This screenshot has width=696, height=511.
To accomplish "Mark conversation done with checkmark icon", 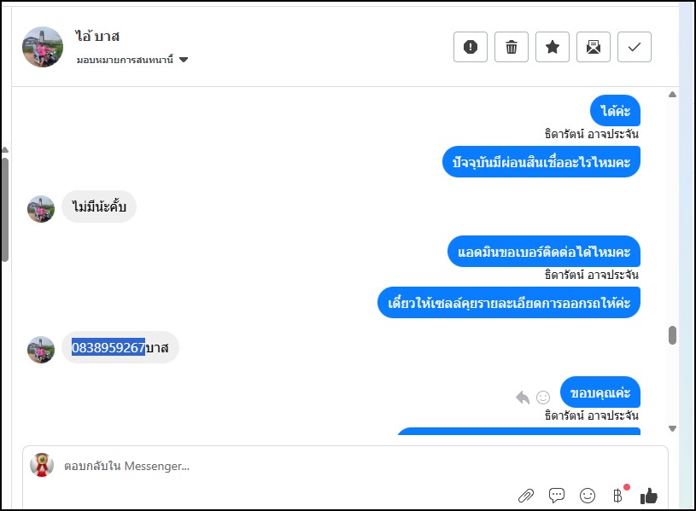I will 635,47.
